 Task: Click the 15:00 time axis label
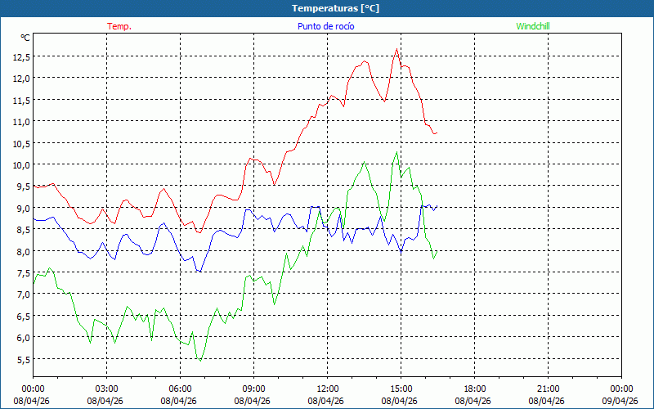point(401,389)
